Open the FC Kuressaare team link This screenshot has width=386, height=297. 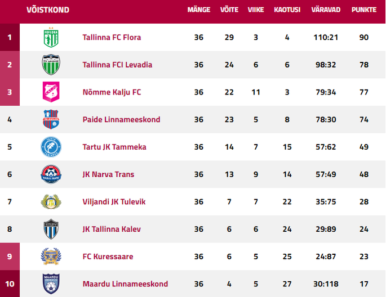(108, 256)
